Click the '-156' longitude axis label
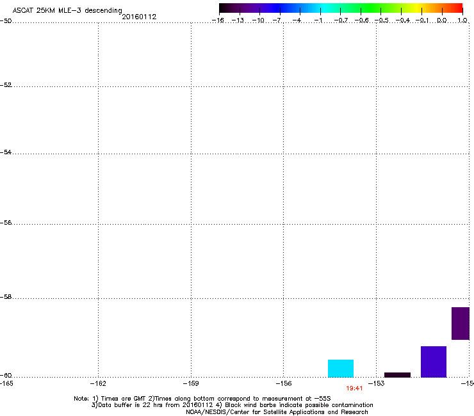Screen dimensions: 474x416 284,383
